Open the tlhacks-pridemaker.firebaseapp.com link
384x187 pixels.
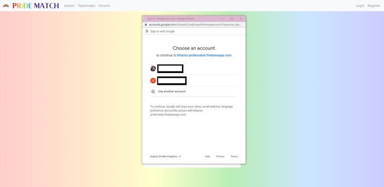pos(204,55)
